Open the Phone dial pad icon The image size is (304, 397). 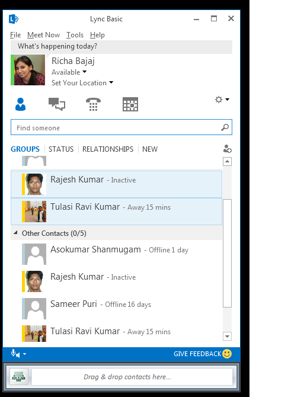(x=93, y=104)
